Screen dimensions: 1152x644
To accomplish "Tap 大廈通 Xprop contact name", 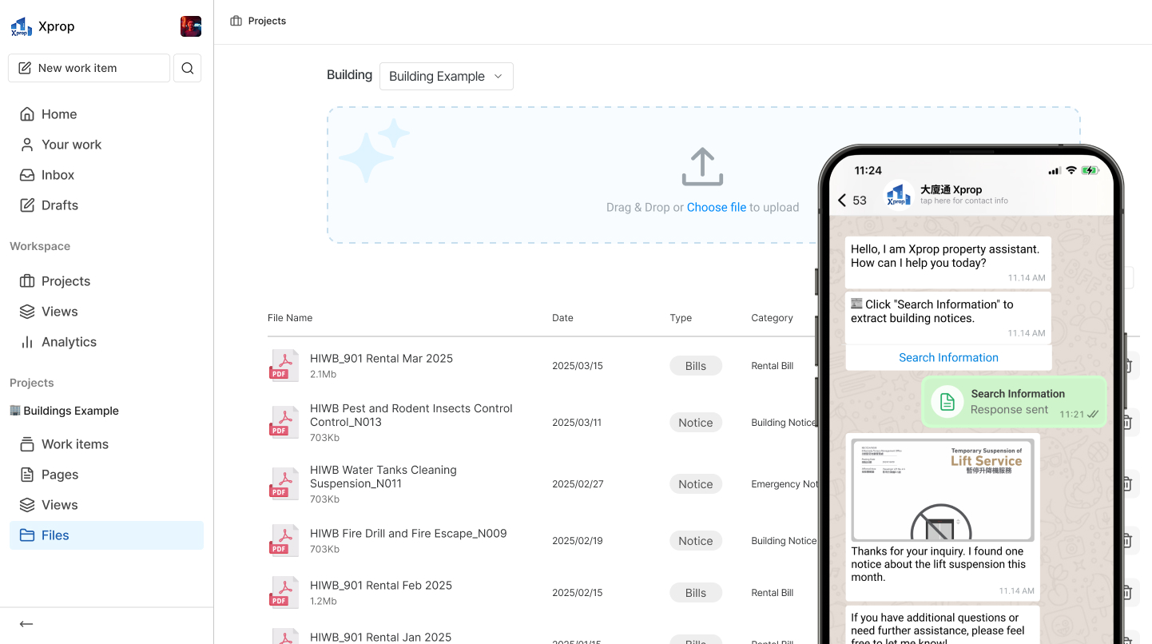I will pos(951,189).
